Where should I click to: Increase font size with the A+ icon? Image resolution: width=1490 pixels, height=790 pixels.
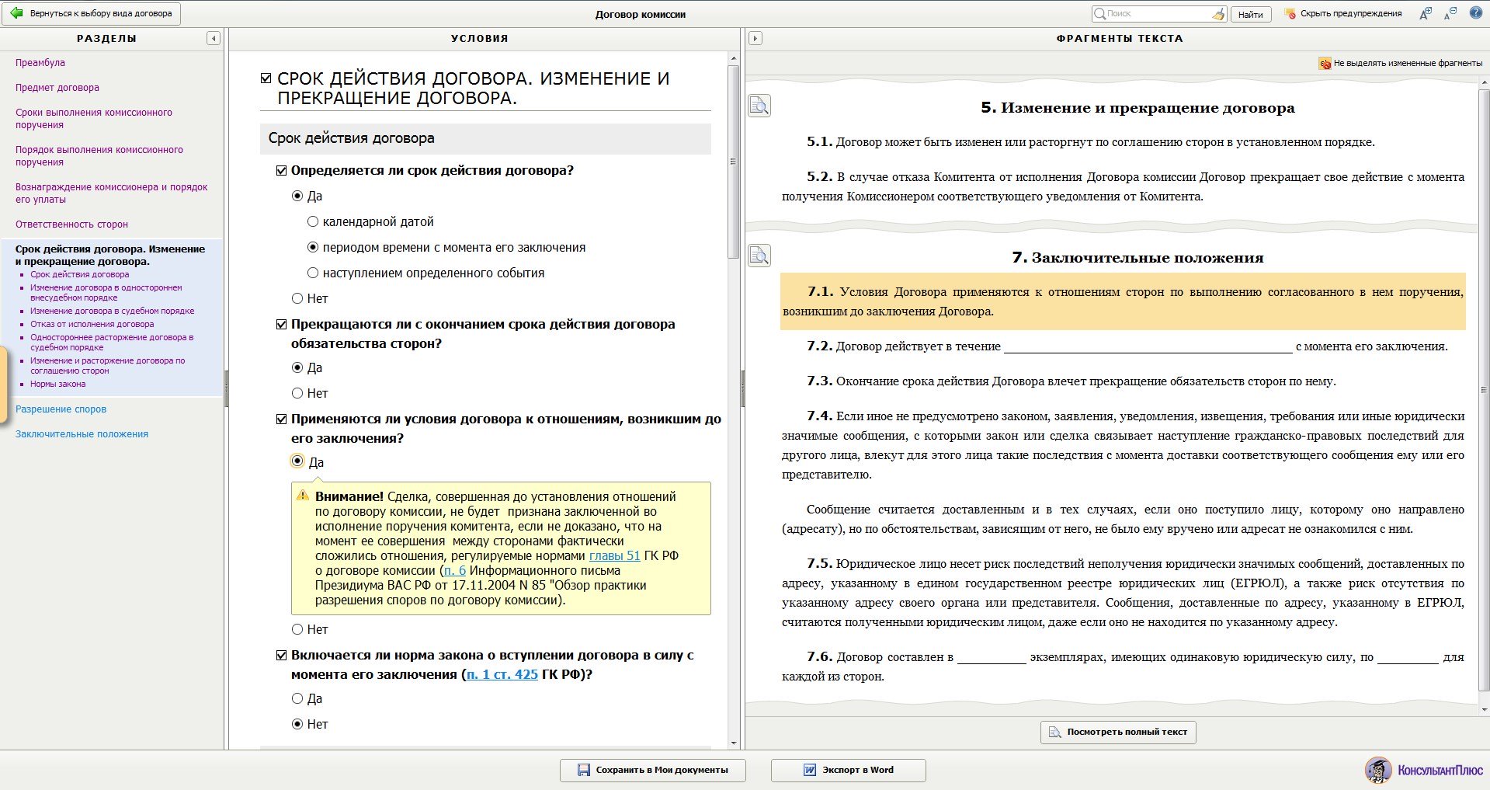point(1425,13)
